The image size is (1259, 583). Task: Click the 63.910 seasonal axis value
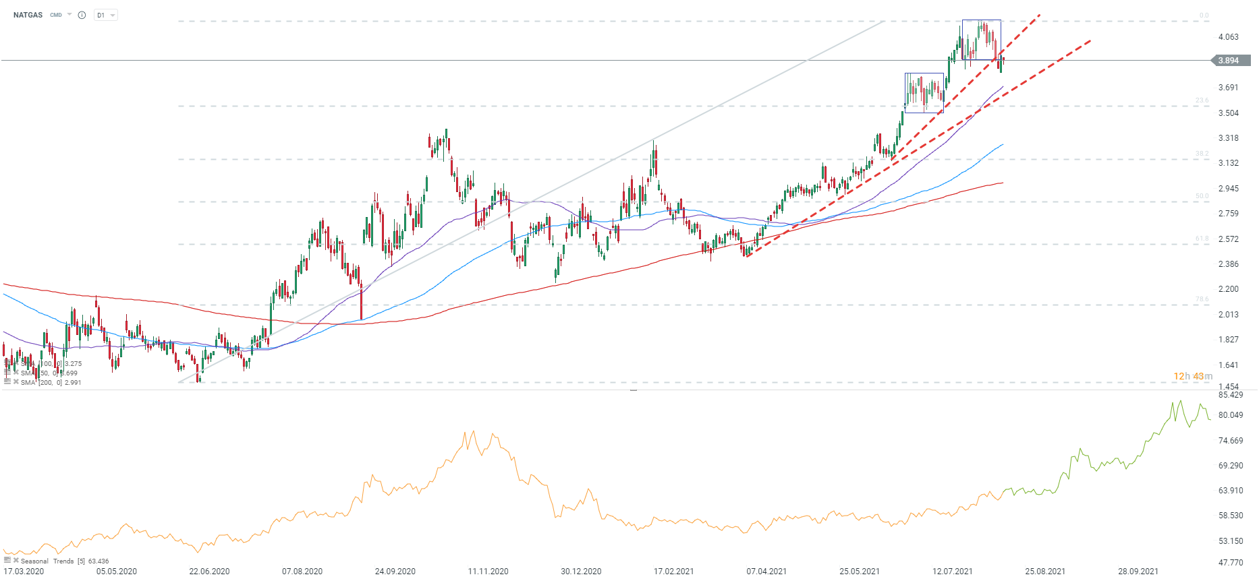click(x=1231, y=491)
